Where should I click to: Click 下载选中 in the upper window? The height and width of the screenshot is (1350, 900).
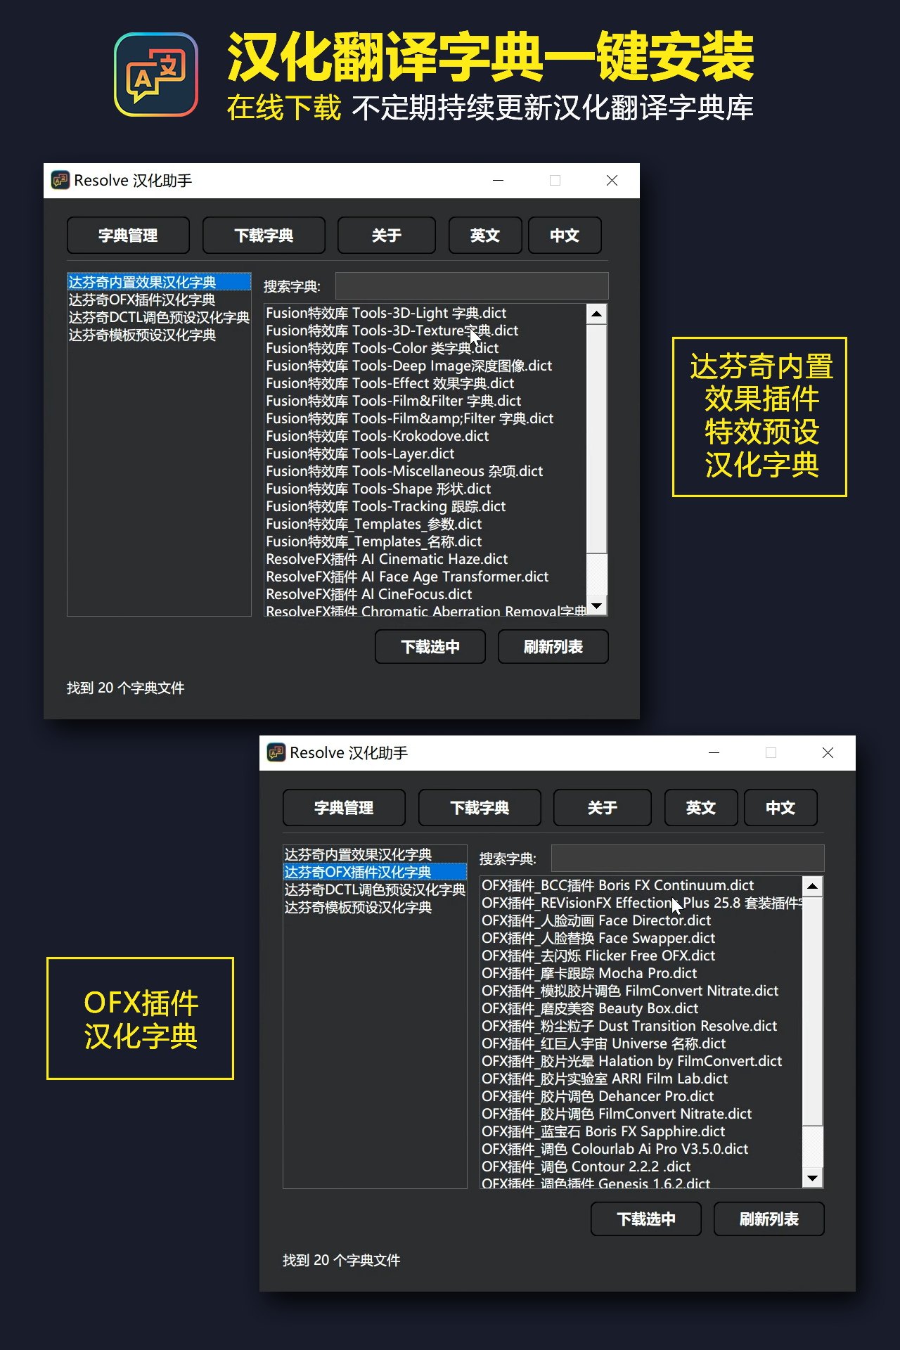(x=430, y=647)
